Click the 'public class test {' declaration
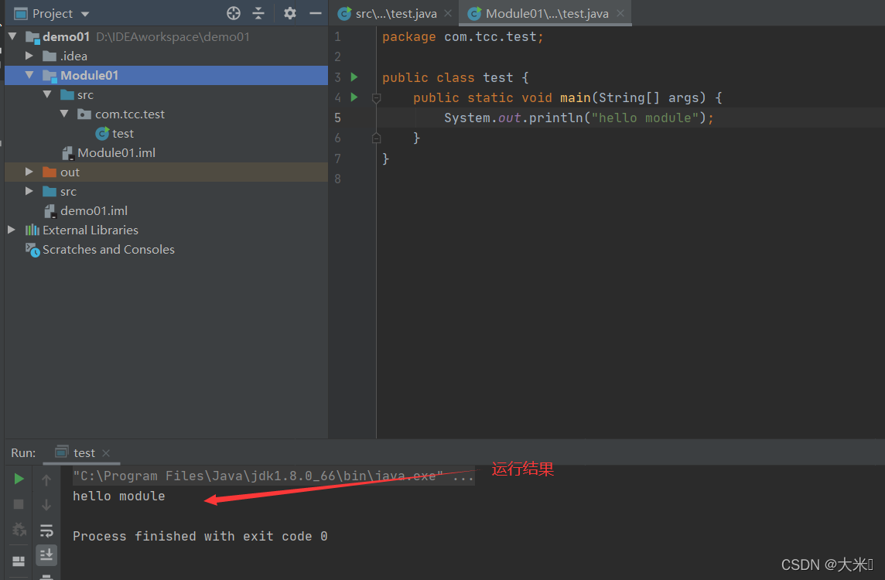The width and height of the screenshot is (885, 580). (x=456, y=77)
